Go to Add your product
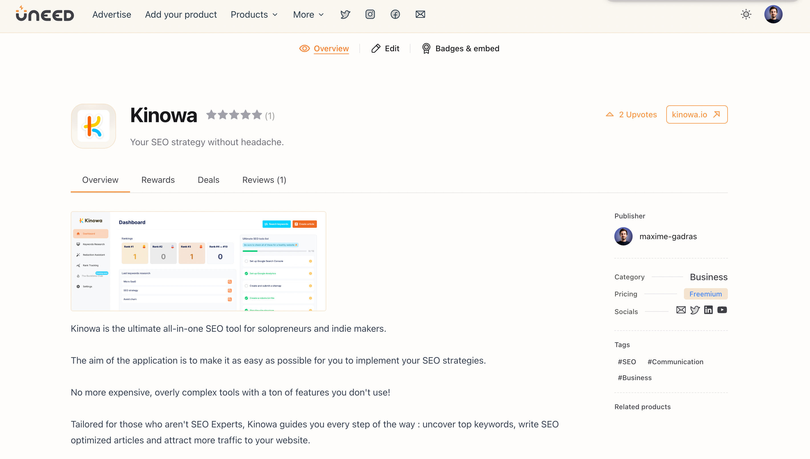810x459 pixels. coord(181,15)
